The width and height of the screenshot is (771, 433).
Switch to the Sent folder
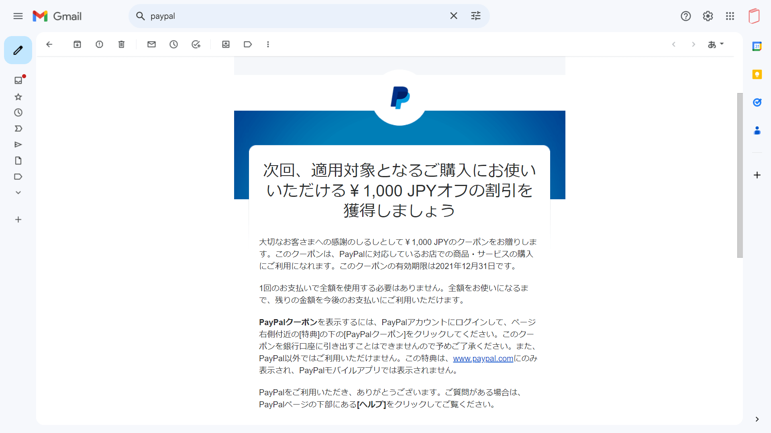pos(18,145)
